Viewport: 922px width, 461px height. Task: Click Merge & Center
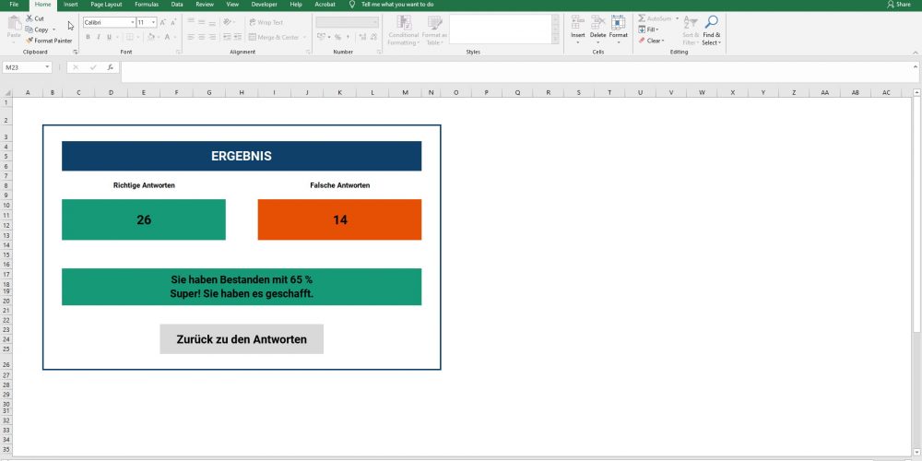point(274,37)
